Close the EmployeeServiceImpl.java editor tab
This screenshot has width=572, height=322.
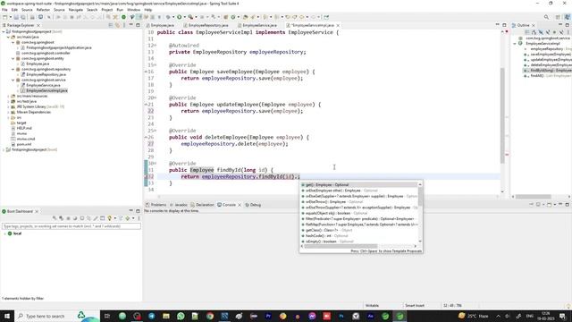tap(338, 25)
